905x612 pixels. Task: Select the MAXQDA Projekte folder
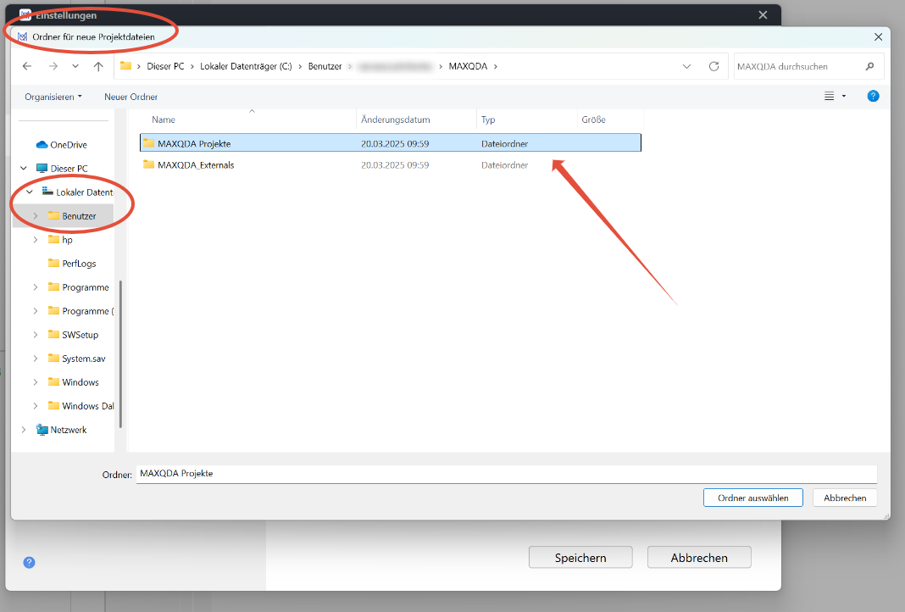[390, 143]
